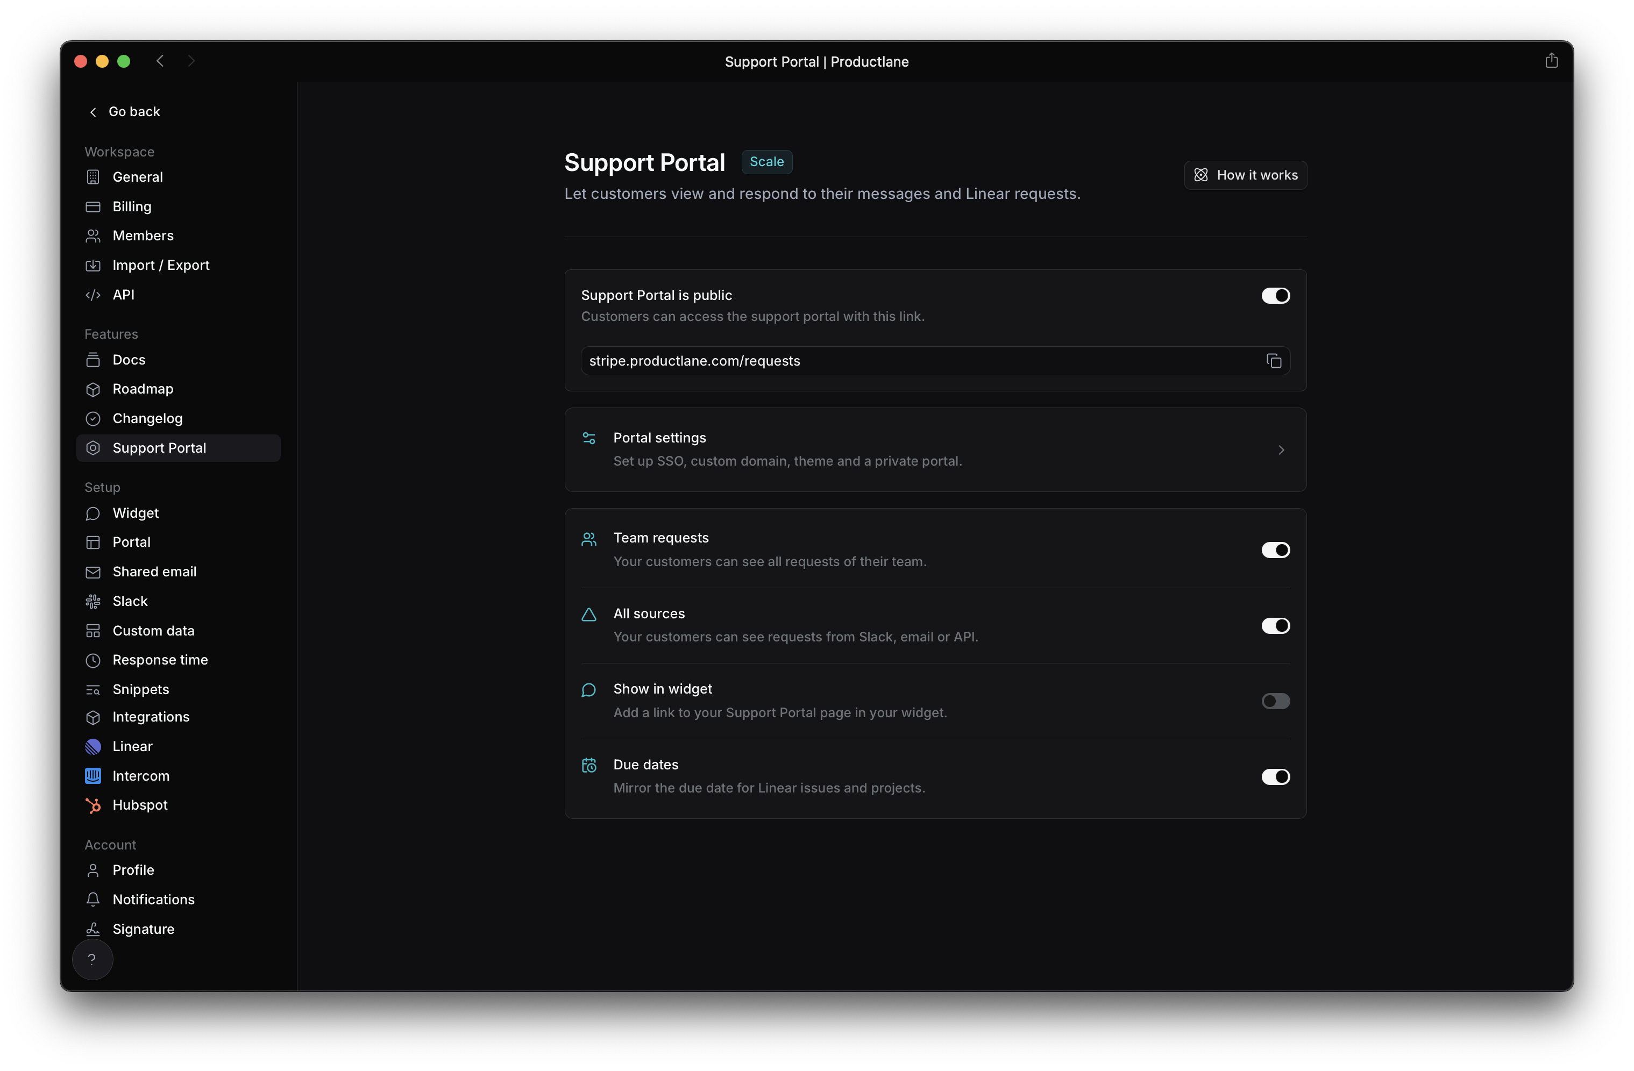Toggle Due dates mirroring off
Viewport: 1634px width, 1071px height.
[x=1275, y=777]
